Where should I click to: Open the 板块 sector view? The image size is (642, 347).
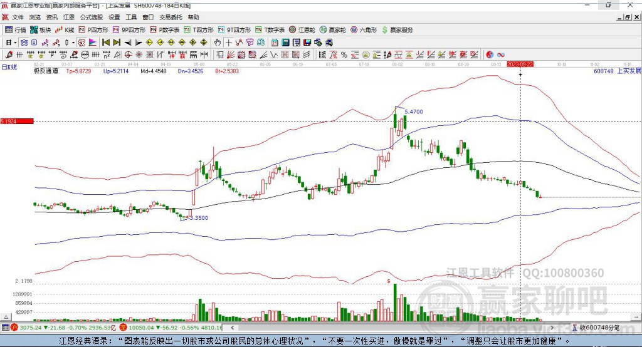coord(41,30)
